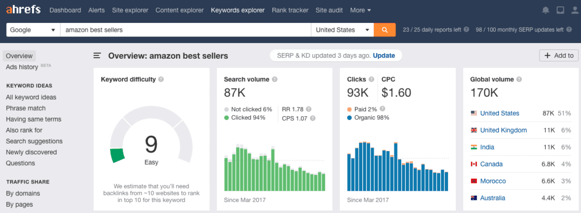Click the orange search magnifier button

(x=385, y=30)
